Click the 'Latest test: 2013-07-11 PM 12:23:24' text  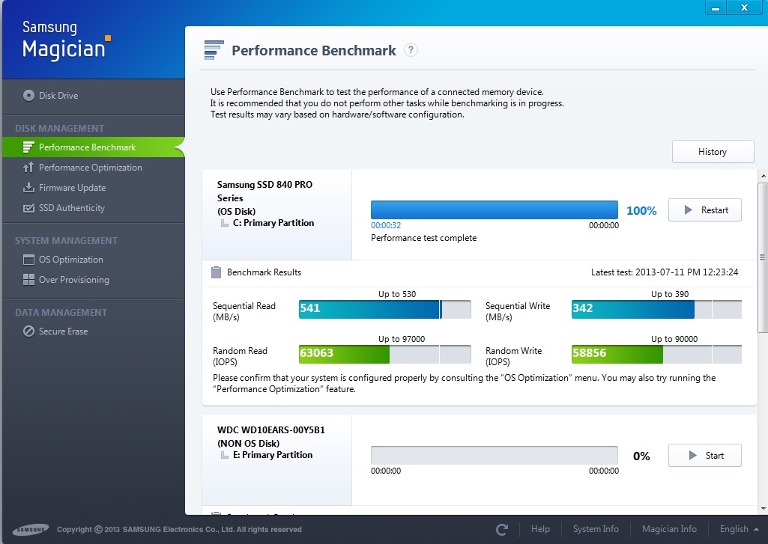click(665, 272)
